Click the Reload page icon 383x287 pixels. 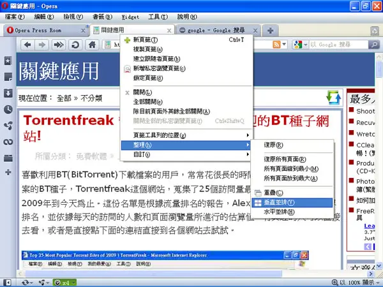coord(75,45)
